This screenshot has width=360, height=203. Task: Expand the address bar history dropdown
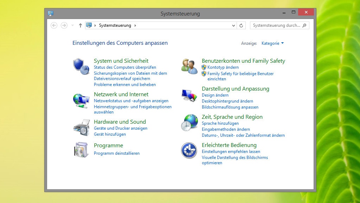click(x=233, y=25)
